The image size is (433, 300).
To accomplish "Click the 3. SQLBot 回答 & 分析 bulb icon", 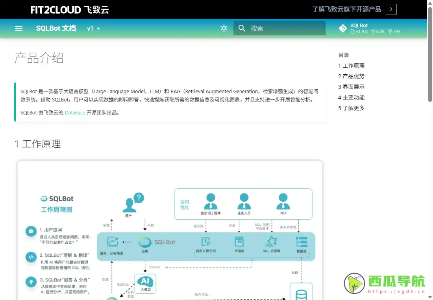I will [x=31, y=282].
